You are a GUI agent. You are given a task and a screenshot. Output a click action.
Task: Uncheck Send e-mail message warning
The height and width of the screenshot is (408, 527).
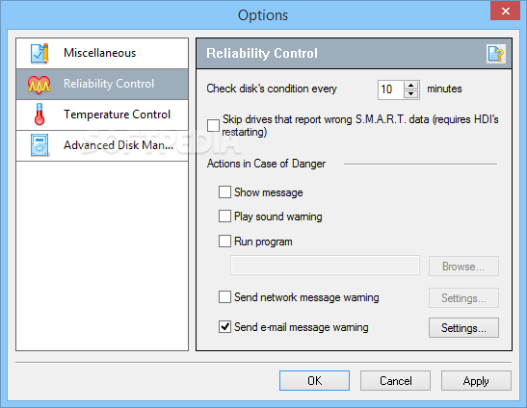pos(224,327)
